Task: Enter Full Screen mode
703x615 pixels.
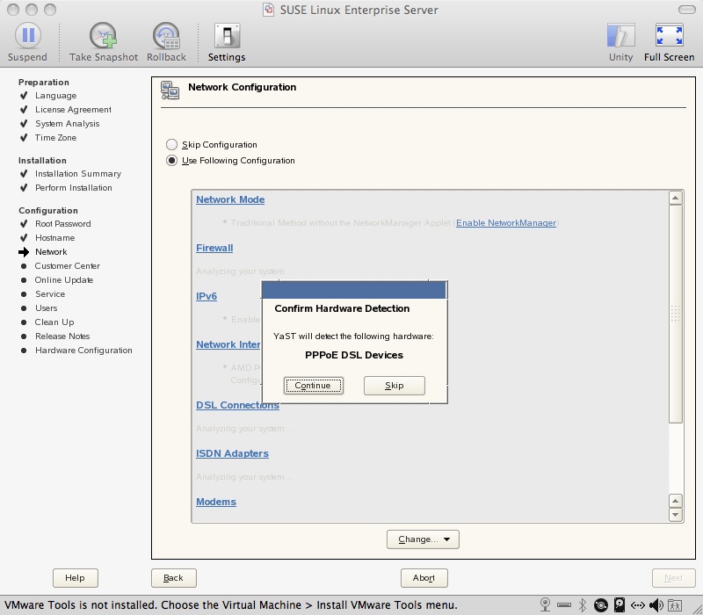Action: point(670,42)
